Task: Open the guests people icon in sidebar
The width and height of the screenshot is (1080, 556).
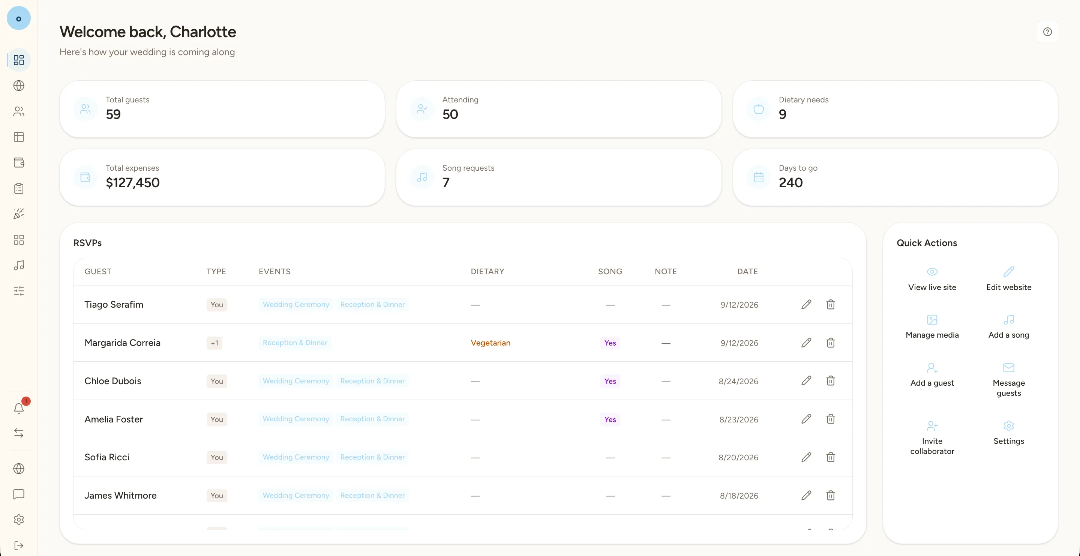Action: (x=19, y=111)
